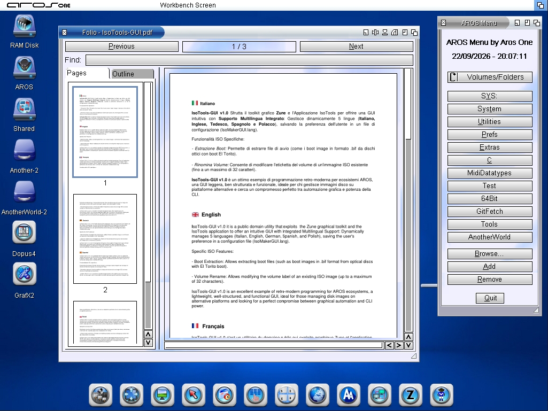Open the dock calendar clock icon
Screen dimensions: 548x411
pyautogui.click(x=225, y=395)
